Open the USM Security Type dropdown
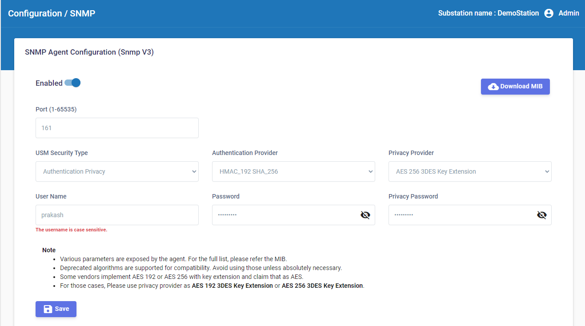 point(117,171)
